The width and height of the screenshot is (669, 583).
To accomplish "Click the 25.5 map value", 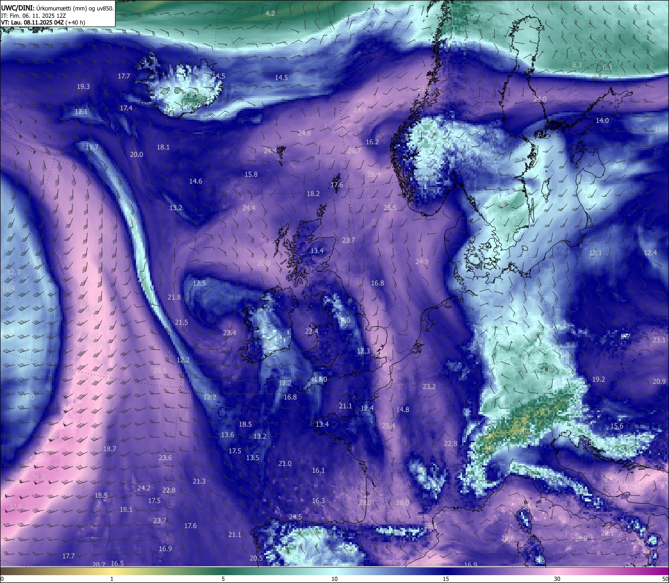I will (x=390, y=208).
